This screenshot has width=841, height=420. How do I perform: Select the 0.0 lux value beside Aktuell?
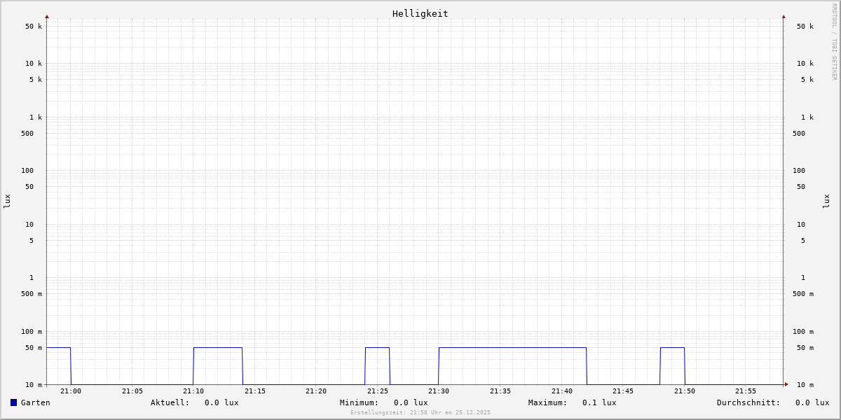coord(221,402)
